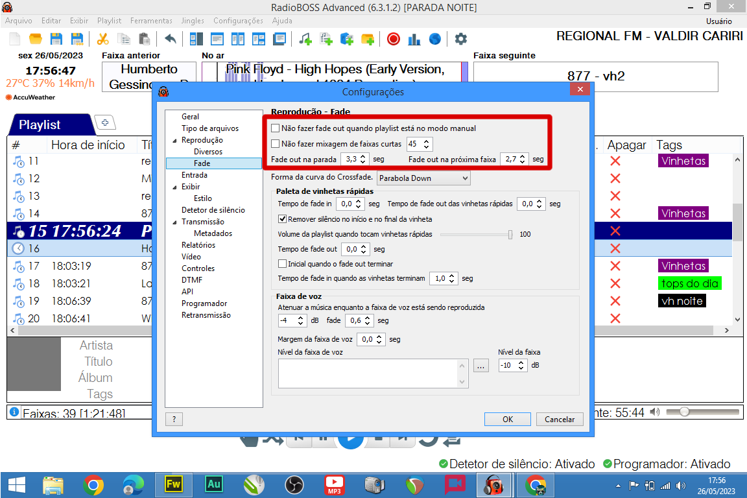Delete playlist track 11 with red X

pos(615,161)
